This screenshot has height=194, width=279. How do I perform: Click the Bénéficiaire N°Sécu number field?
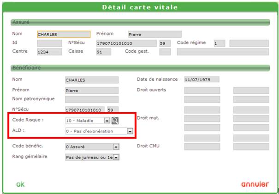coord(85,110)
